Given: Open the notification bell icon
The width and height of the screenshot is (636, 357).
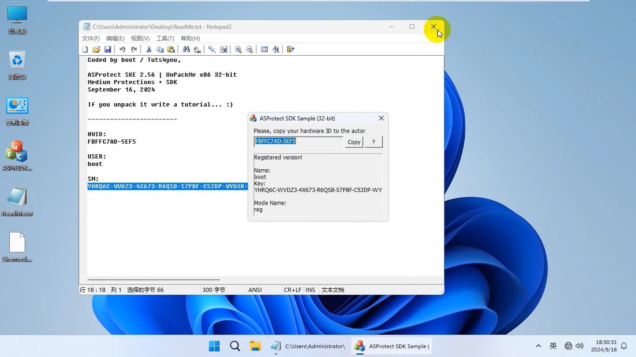Looking at the screenshot, I should click(x=624, y=346).
